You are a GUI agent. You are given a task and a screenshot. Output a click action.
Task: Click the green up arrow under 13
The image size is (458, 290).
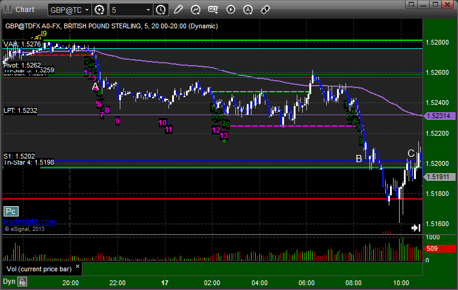[224, 140]
